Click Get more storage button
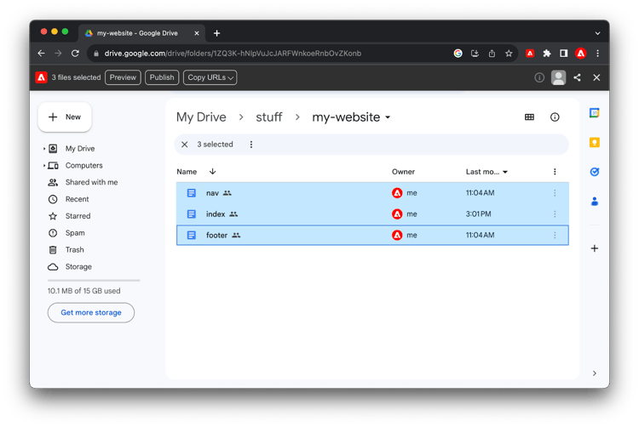Viewport: 639px width, 427px height. coord(91,313)
